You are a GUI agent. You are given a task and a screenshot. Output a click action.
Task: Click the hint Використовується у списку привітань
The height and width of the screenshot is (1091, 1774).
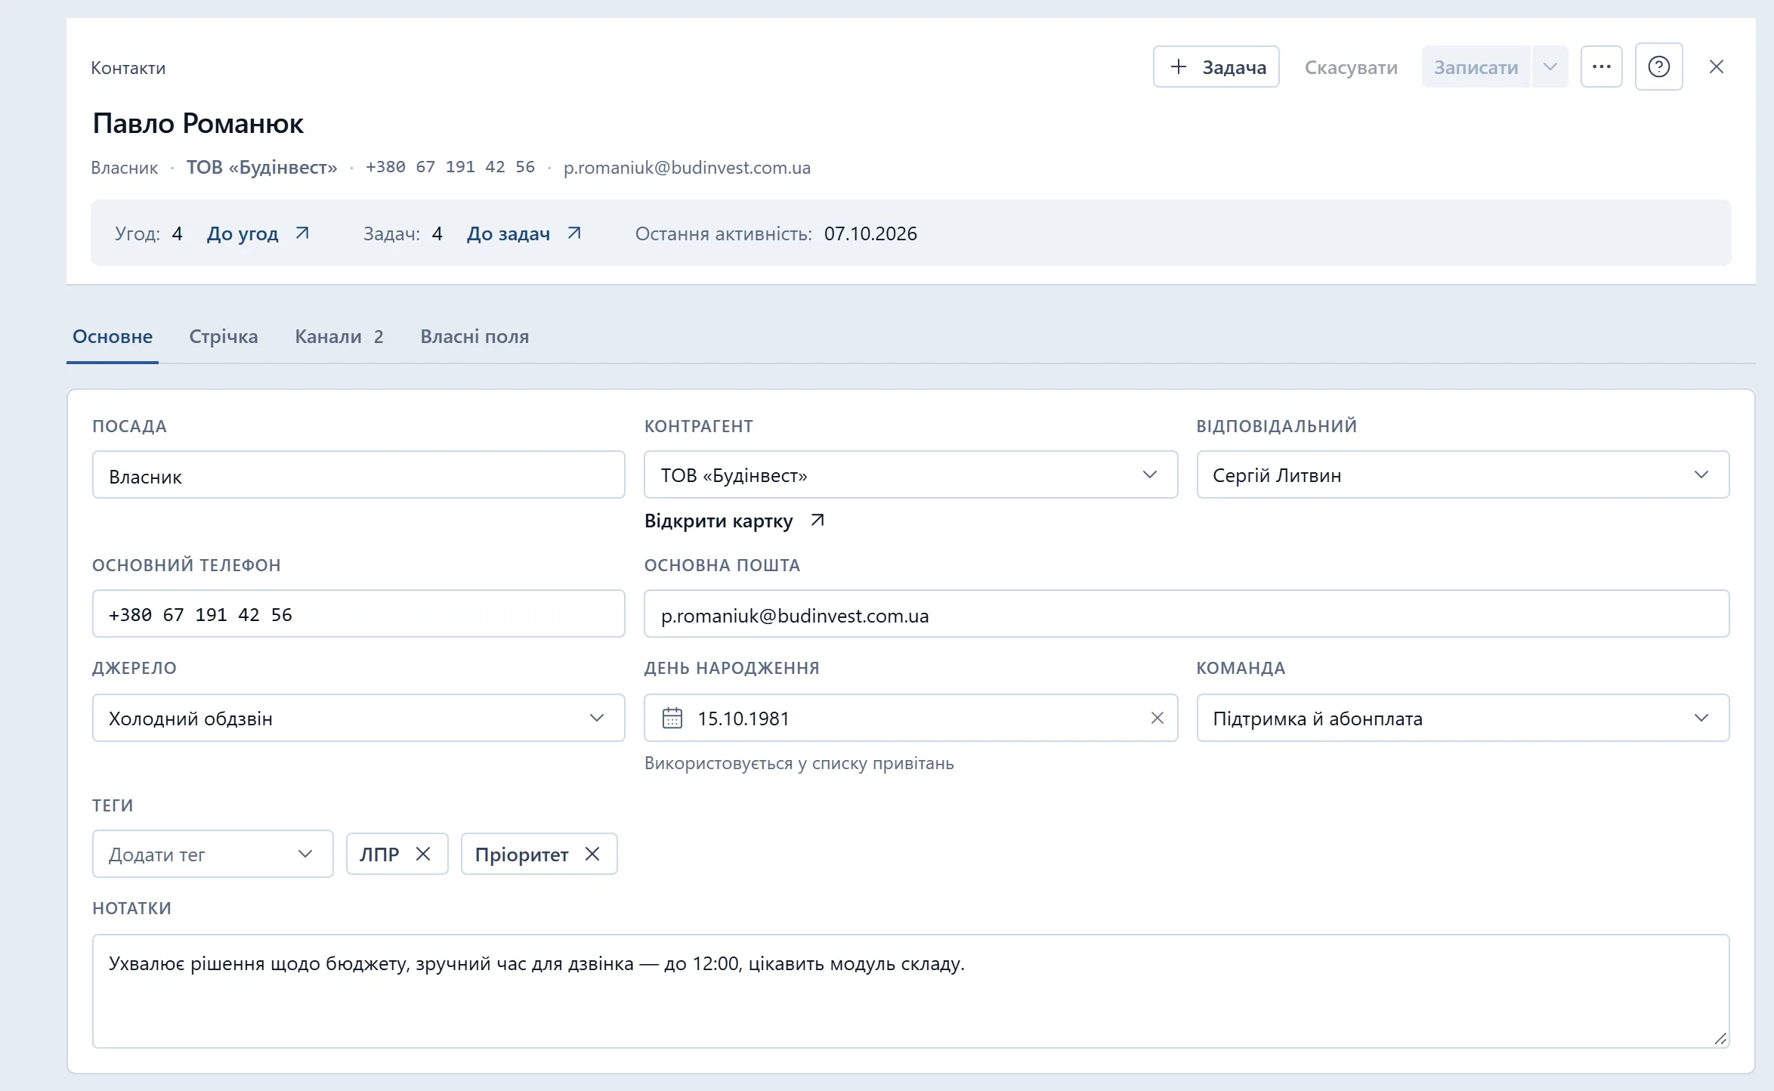click(x=799, y=763)
